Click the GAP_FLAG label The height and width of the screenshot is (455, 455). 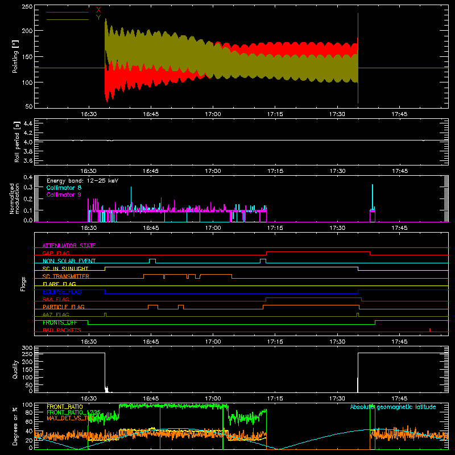pyautogui.click(x=56, y=253)
